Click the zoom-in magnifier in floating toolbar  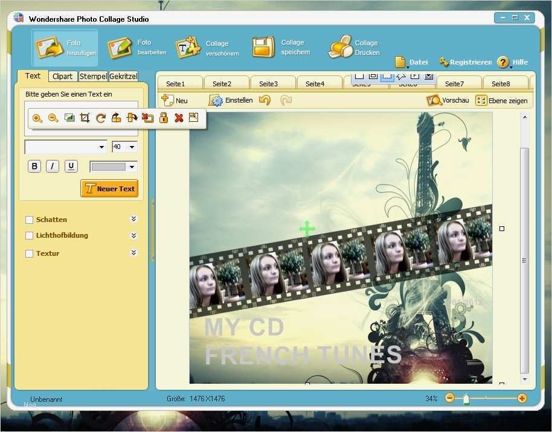[37, 118]
